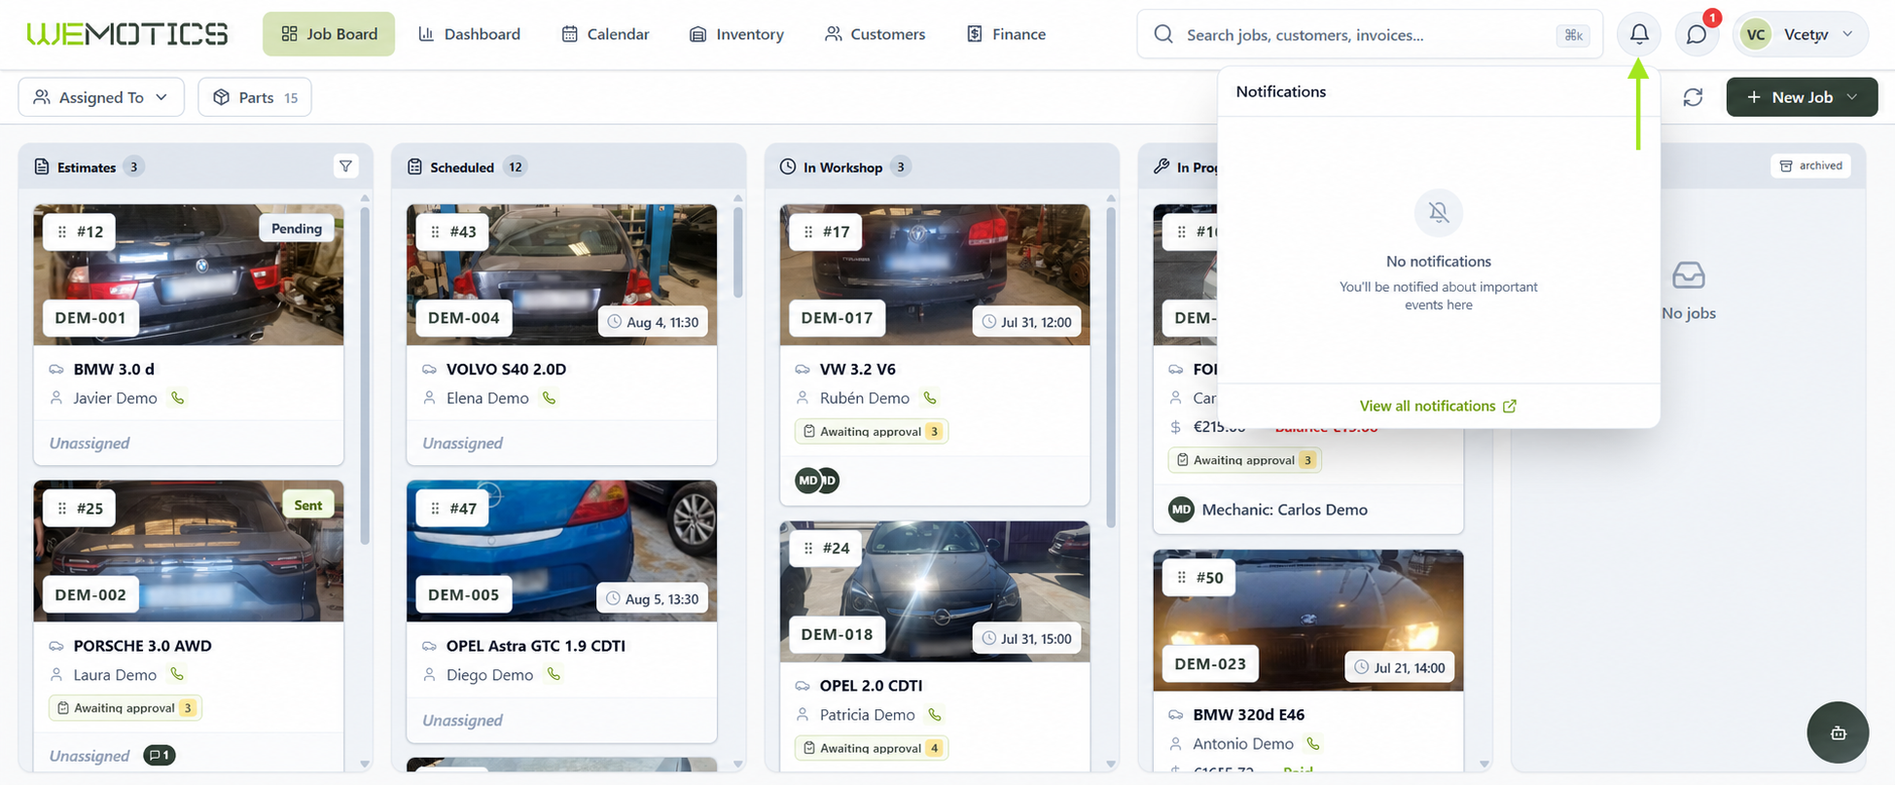
Task: Click the Sent status badge on job #25
Action: pyautogui.click(x=307, y=505)
